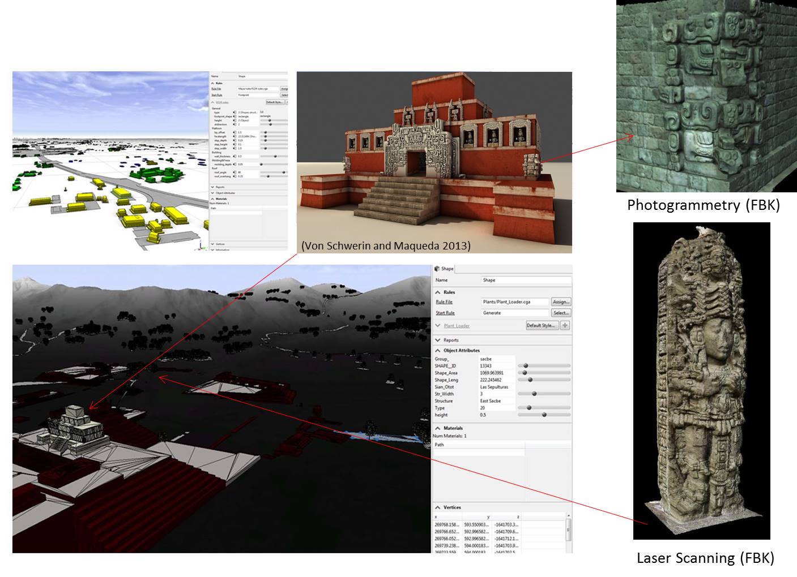The width and height of the screenshot is (797, 577).
Task: Click the Photogrammetry (FBK) mask image
Action: point(706,96)
